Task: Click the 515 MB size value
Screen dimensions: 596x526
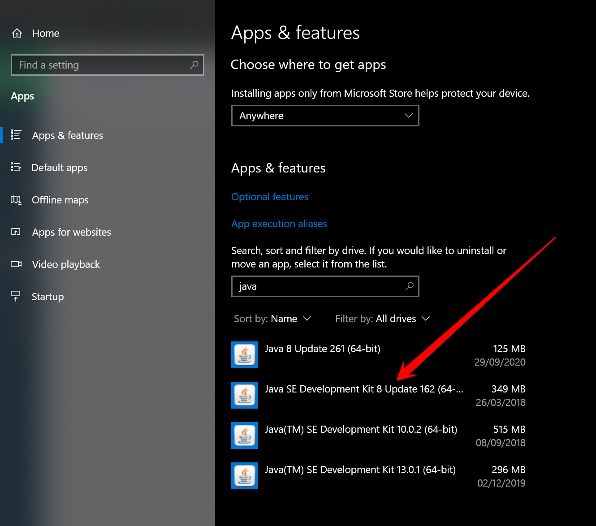Action: coord(509,429)
